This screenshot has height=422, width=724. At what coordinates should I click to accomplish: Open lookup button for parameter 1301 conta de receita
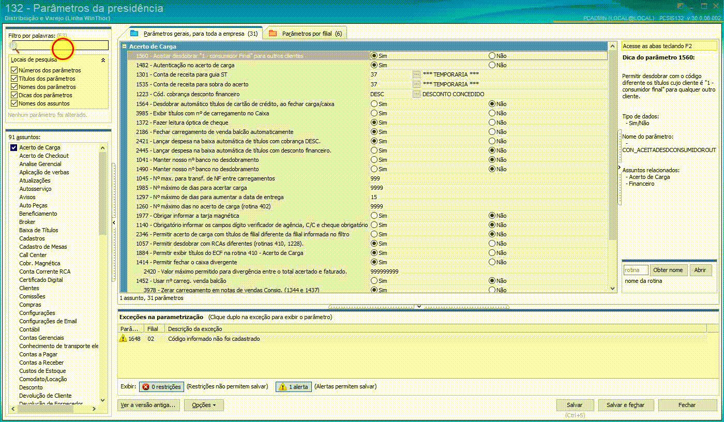(x=416, y=74)
